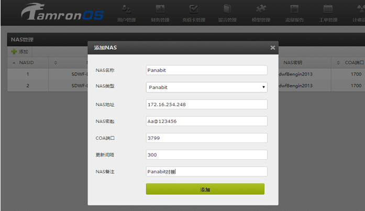Focus the NAS地址 IP address field
Image resolution: width=365 pixels, height=211 pixels.
click(x=206, y=104)
